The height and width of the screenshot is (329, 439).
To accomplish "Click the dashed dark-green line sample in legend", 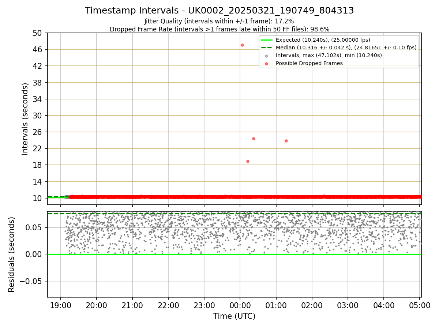I will (x=266, y=48).
